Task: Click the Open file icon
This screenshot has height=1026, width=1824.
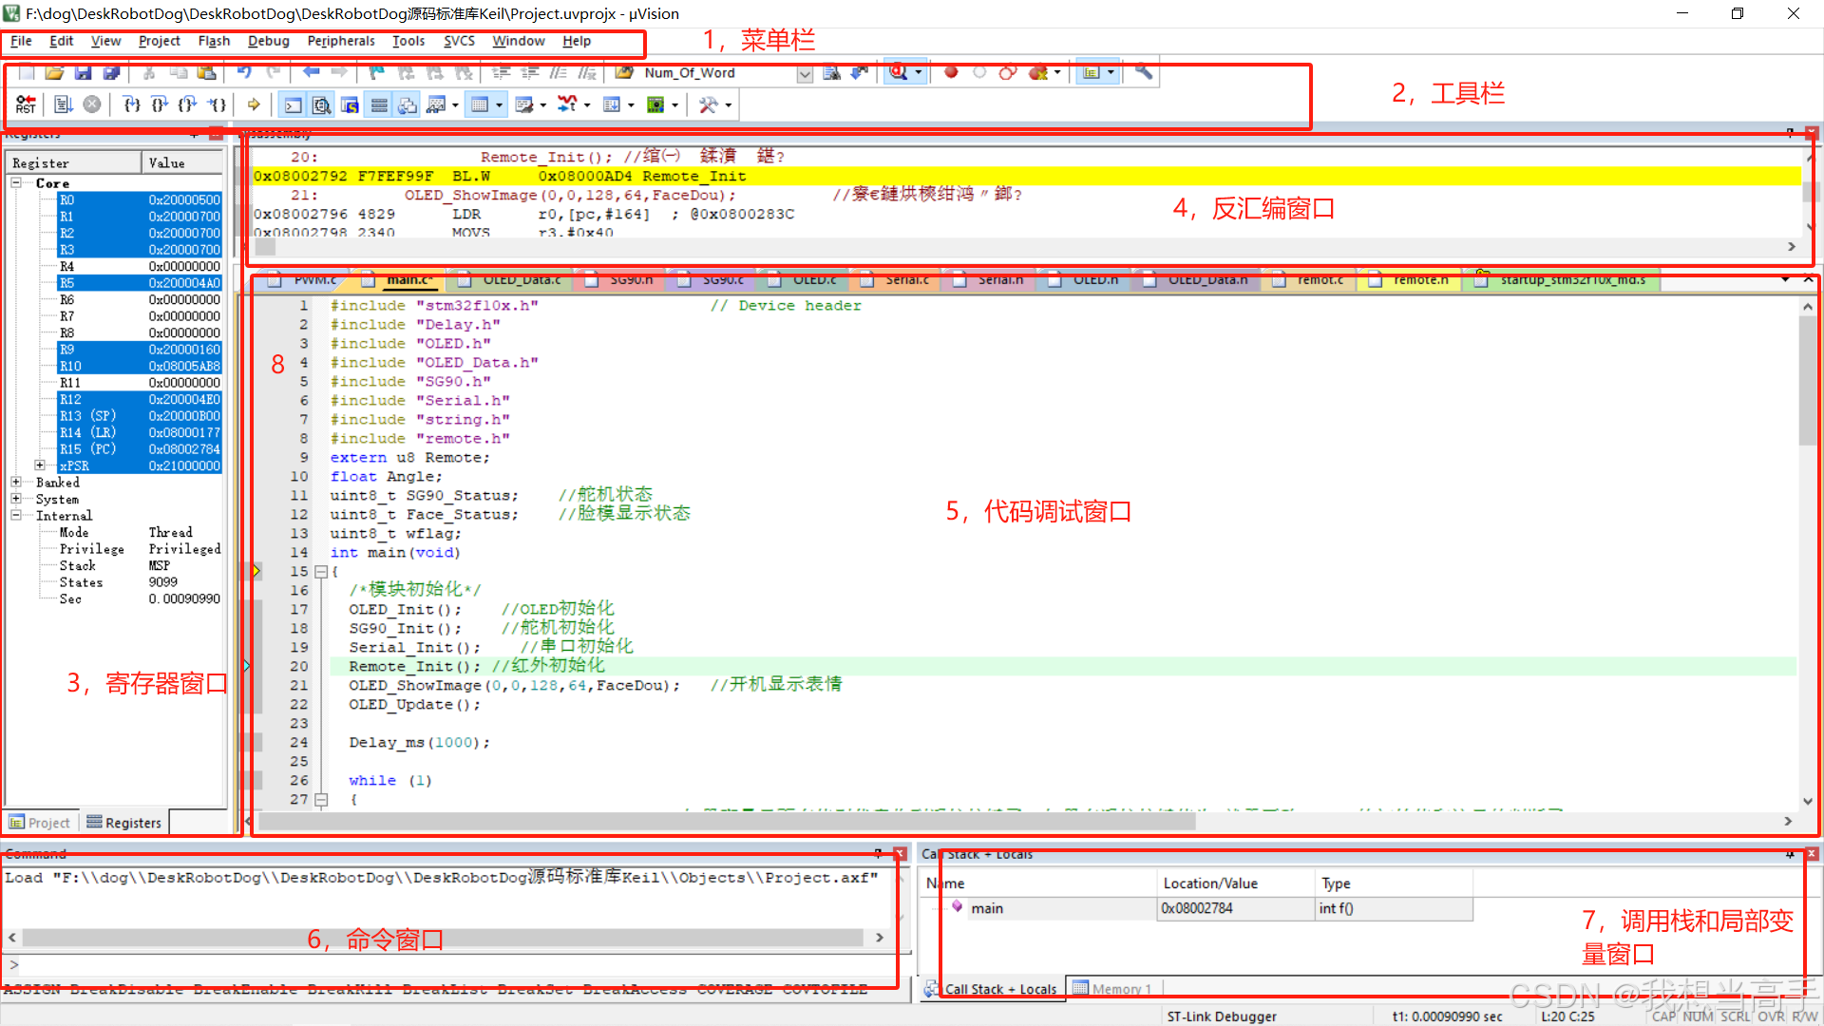Action: (54, 72)
